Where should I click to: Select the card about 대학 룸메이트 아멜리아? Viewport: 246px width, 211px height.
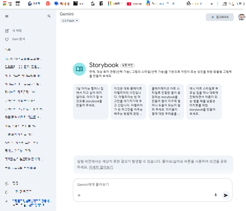coord(128,102)
